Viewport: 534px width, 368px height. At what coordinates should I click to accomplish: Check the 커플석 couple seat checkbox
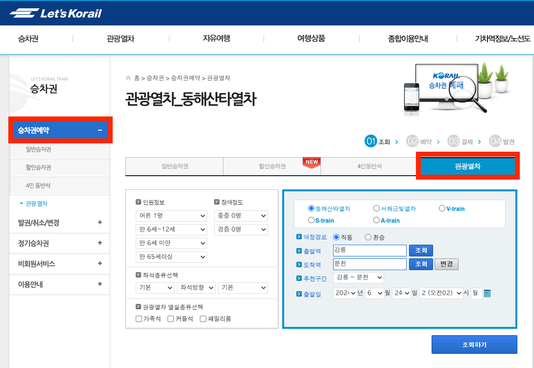(171, 319)
